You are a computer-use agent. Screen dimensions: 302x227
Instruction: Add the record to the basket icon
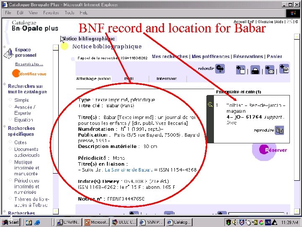point(241,70)
